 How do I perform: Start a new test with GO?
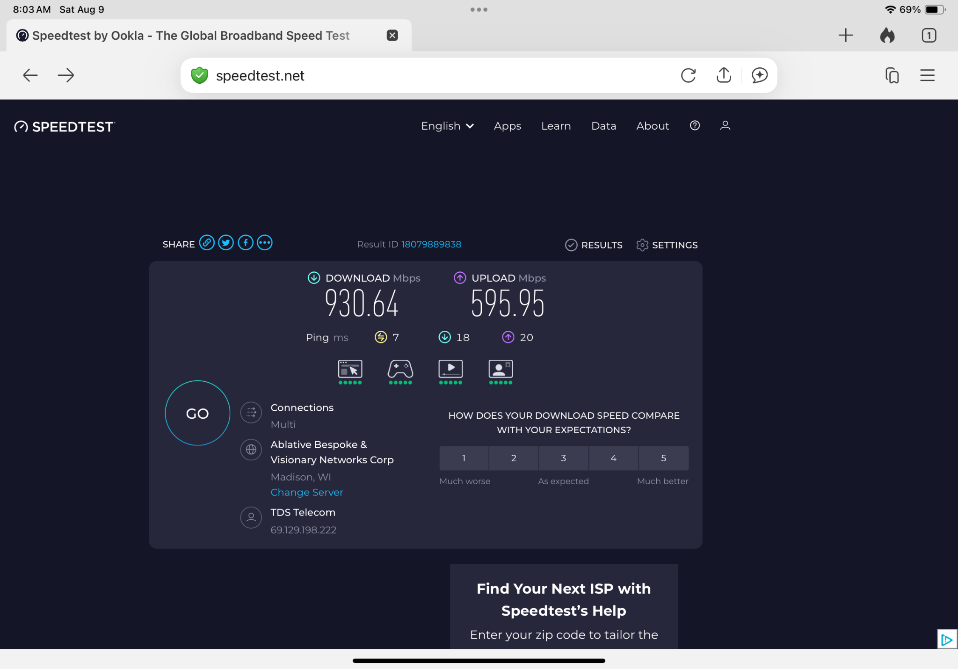pos(197,413)
